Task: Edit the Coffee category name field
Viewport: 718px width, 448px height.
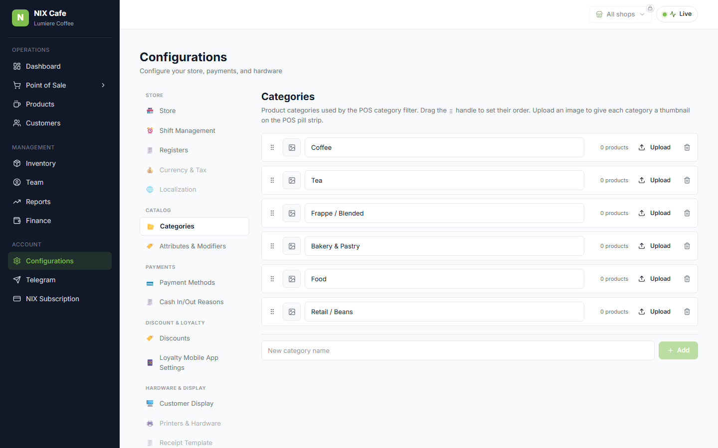Action: (x=444, y=147)
